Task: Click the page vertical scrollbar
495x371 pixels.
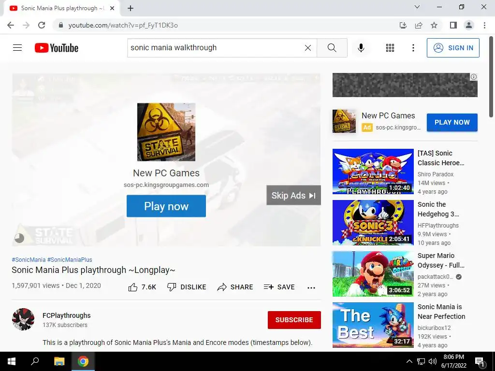Action: (492, 77)
